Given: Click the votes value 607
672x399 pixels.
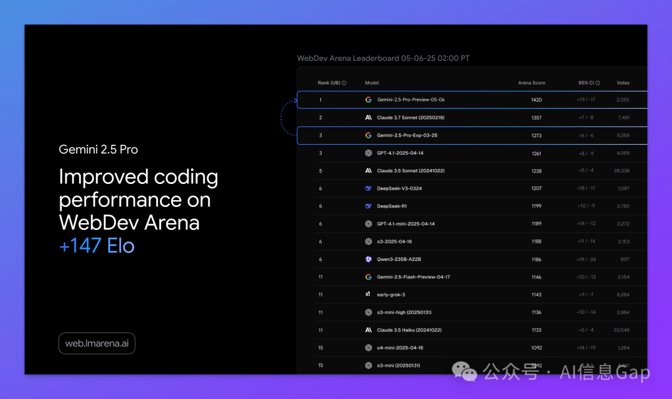Looking at the screenshot, I should tap(625, 259).
